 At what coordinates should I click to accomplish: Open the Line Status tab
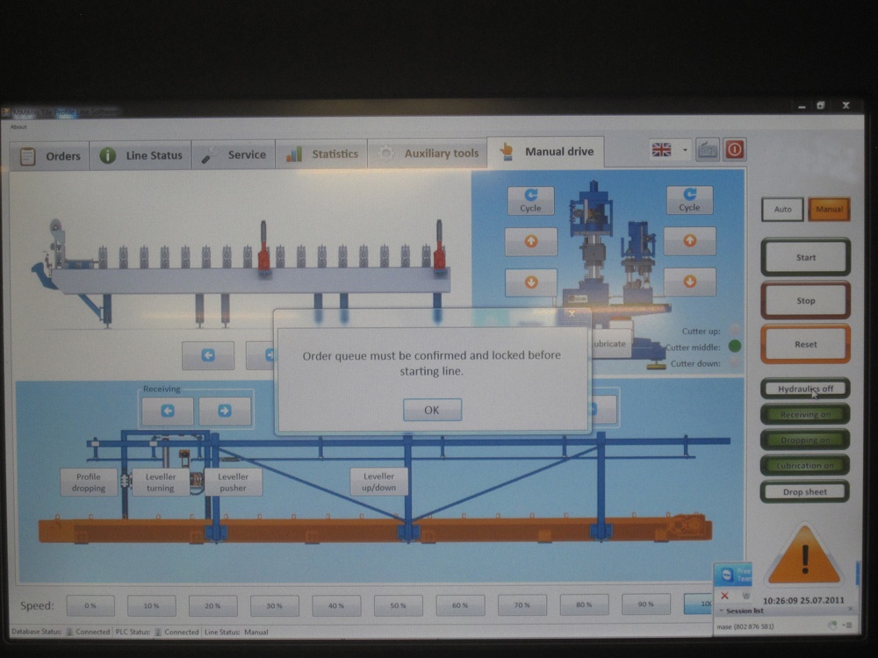pyautogui.click(x=140, y=155)
